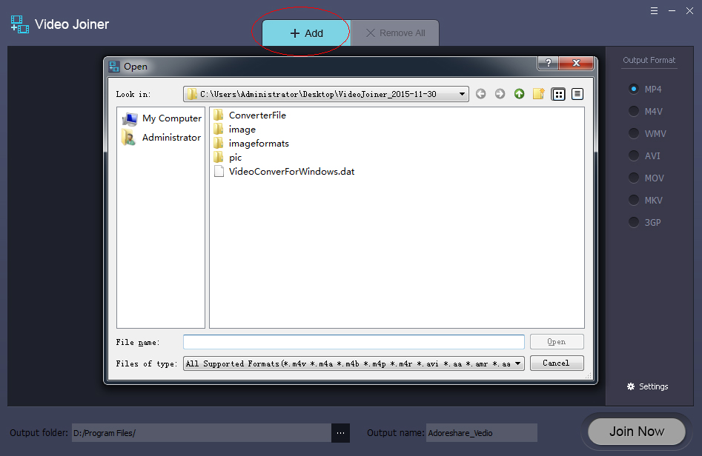Image resolution: width=702 pixels, height=456 pixels.
Task: Expand the Look in path dropdown
Action: click(463, 94)
